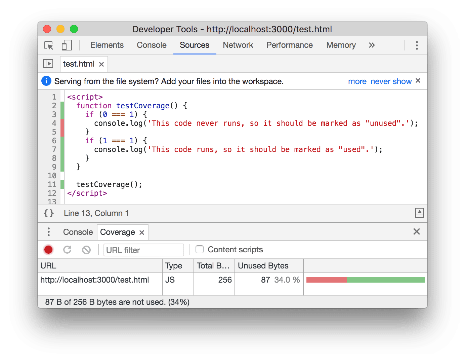Open the pretty-print formatting braces icon
The width and height of the screenshot is (465, 362).
[x=48, y=213]
